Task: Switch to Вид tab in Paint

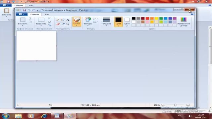Action: [x=47, y=14]
